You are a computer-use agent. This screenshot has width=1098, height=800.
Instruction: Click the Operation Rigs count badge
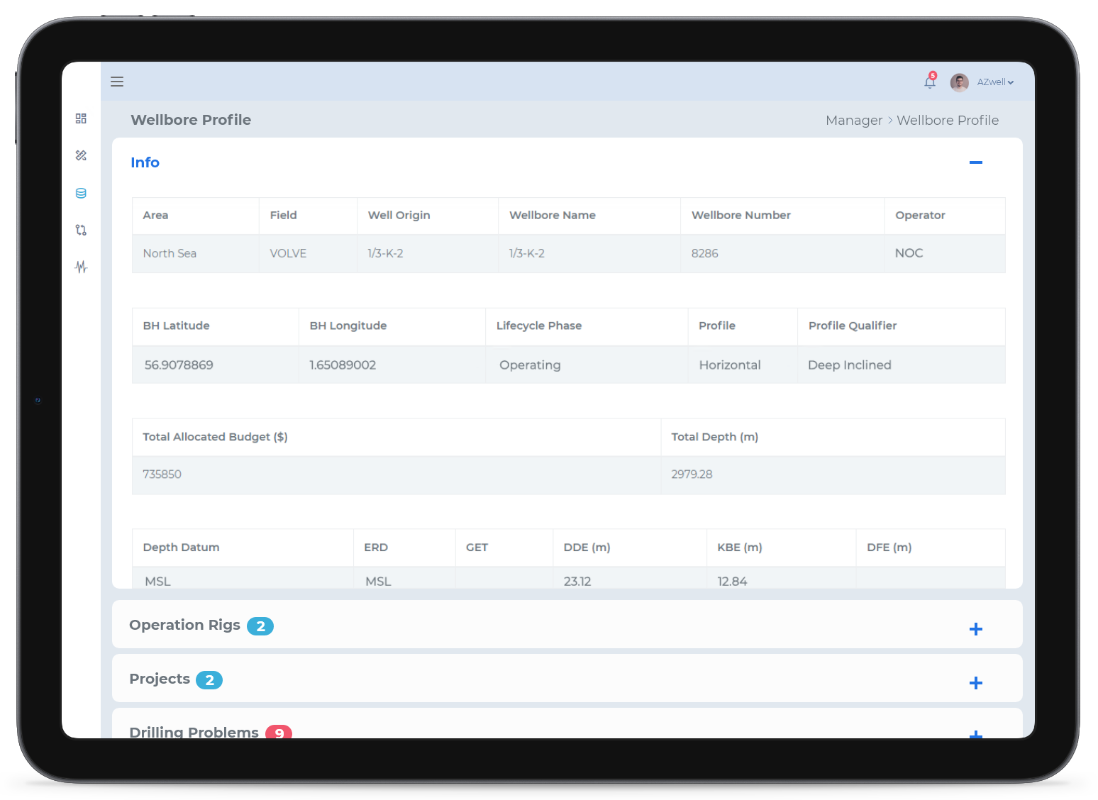pyautogui.click(x=260, y=626)
